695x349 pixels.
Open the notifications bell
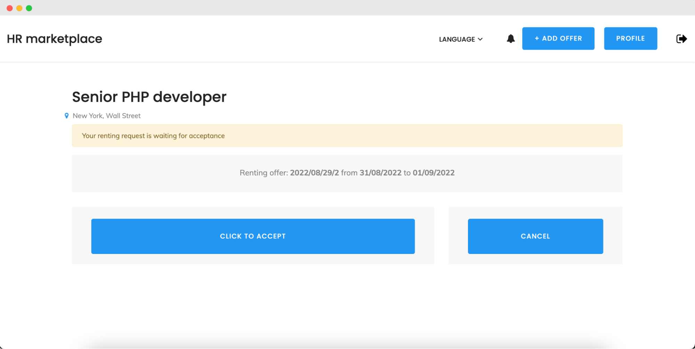click(x=510, y=39)
